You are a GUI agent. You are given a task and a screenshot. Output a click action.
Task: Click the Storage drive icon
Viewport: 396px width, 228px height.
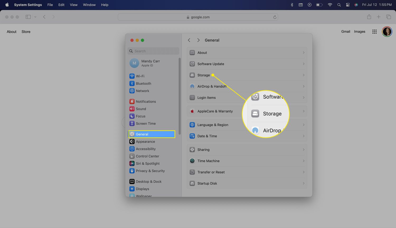(x=192, y=75)
